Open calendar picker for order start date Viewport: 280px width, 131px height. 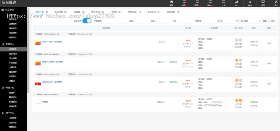[218, 21]
